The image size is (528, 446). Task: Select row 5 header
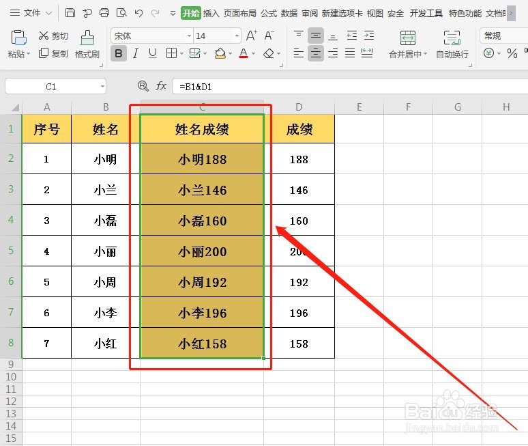point(11,251)
